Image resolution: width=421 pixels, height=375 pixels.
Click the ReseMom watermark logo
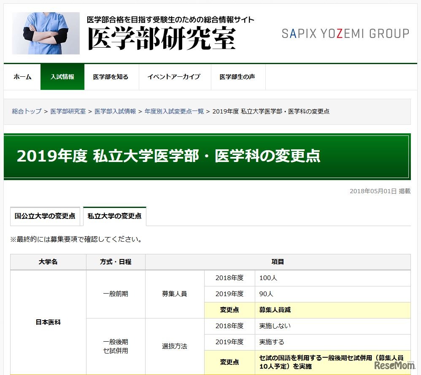pos(393,366)
